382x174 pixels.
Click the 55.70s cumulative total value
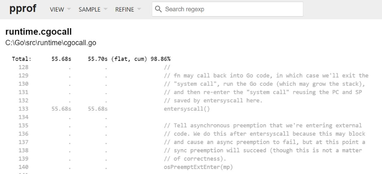point(98,59)
